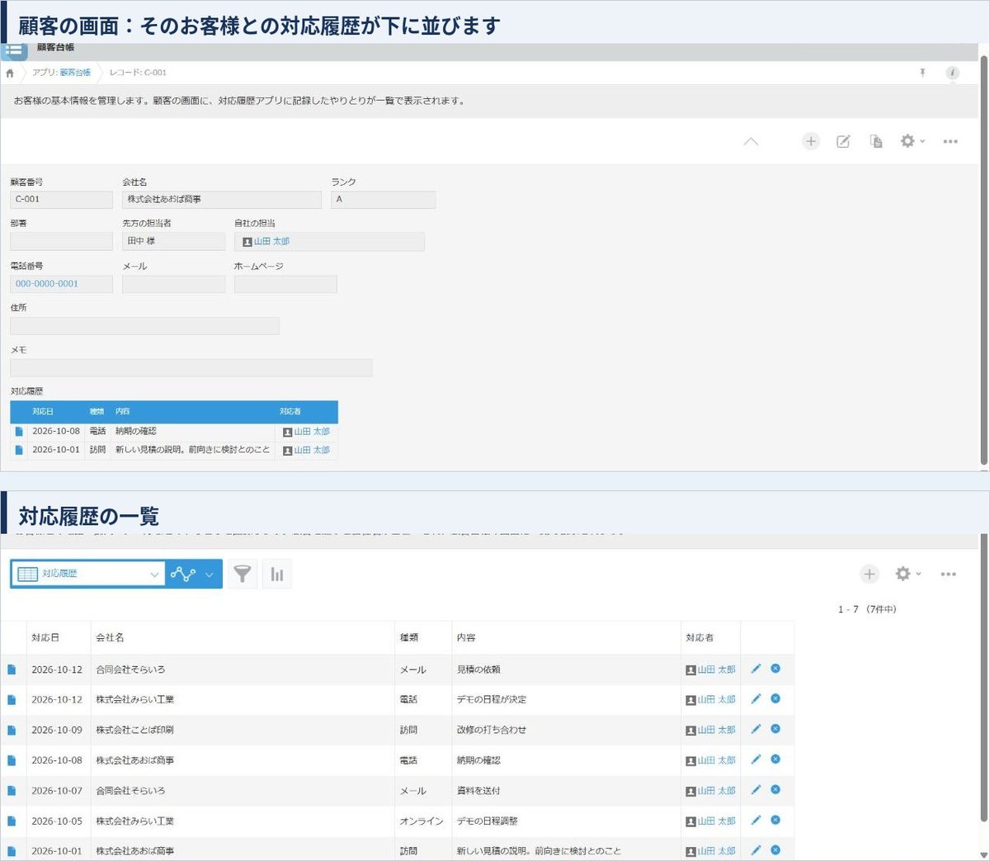The width and height of the screenshot is (990, 861).
Task: Open the 対応履歴 view selector dropdown
Action: coord(88,574)
